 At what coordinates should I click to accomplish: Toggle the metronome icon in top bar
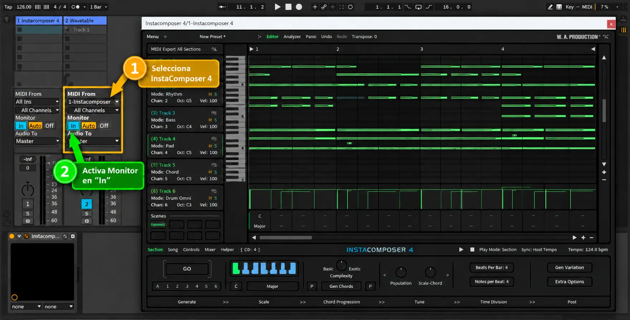[x=76, y=7]
